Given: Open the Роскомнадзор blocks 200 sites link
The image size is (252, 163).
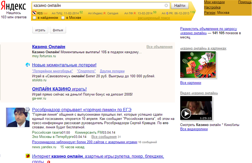Looking at the screenshot, I should (x=84, y=142).
